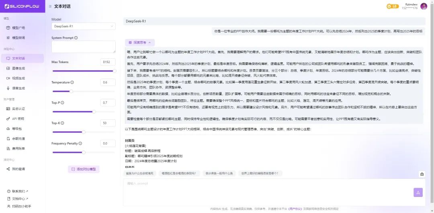Open 实名认证 account page
Image resolution: width=434 pixels, height=213 pixels.
(22, 109)
